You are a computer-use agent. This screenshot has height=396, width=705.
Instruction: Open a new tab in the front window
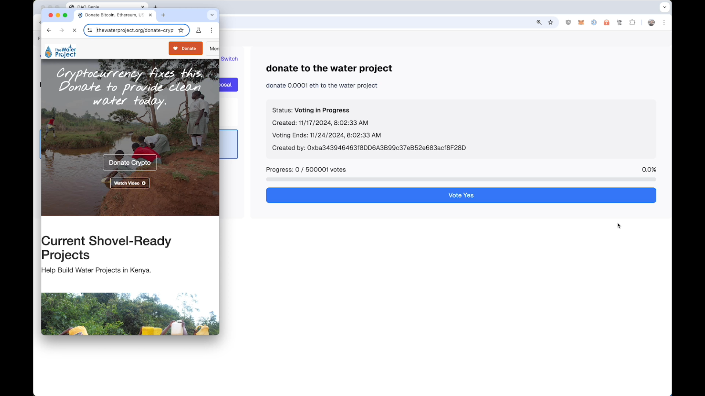(x=163, y=15)
